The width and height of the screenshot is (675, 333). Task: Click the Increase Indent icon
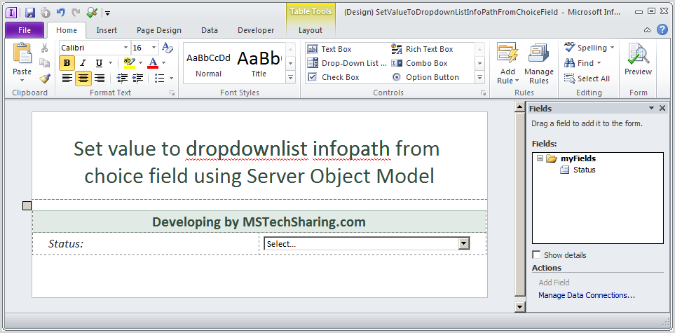(138, 79)
